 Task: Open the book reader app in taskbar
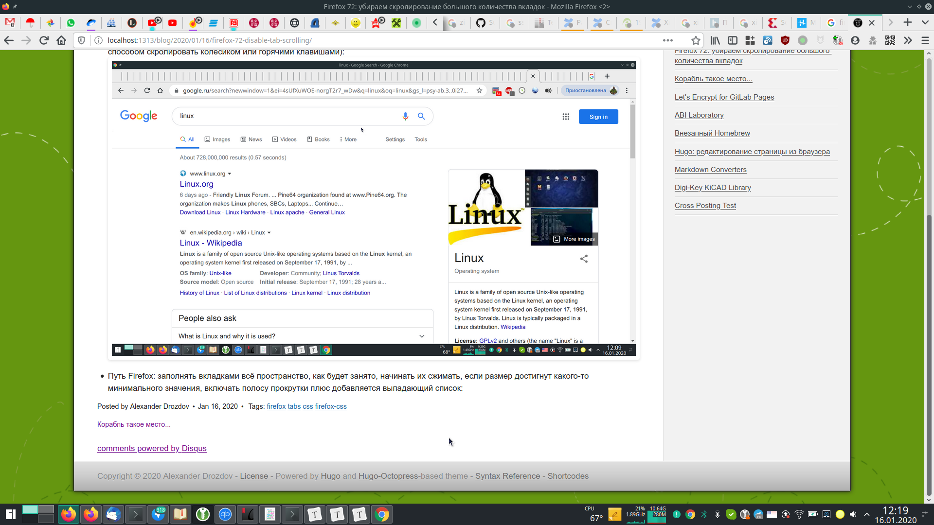(x=180, y=514)
